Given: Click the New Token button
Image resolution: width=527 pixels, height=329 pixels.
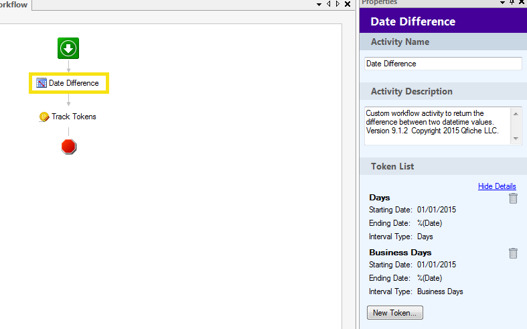Looking at the screenshot, I should pos(395,312).
